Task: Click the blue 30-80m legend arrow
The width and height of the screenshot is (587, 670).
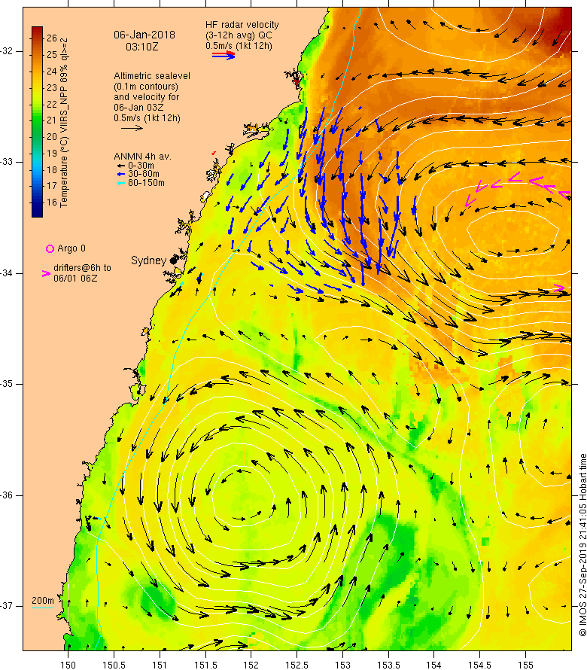Action: pos(120,175)
